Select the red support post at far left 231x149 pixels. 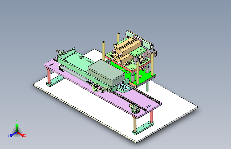(49, 77)
